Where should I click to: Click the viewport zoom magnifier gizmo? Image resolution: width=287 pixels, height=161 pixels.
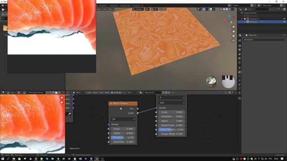234,27
